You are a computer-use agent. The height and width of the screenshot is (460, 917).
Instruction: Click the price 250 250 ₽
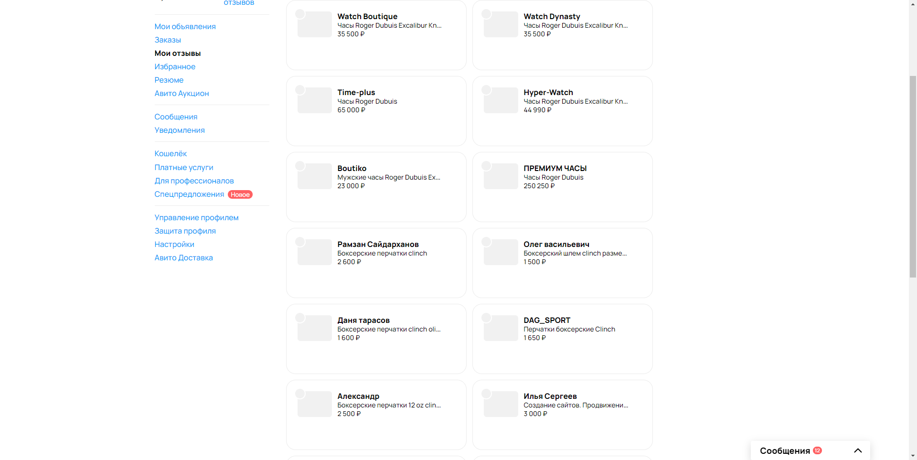coord(539,186)
